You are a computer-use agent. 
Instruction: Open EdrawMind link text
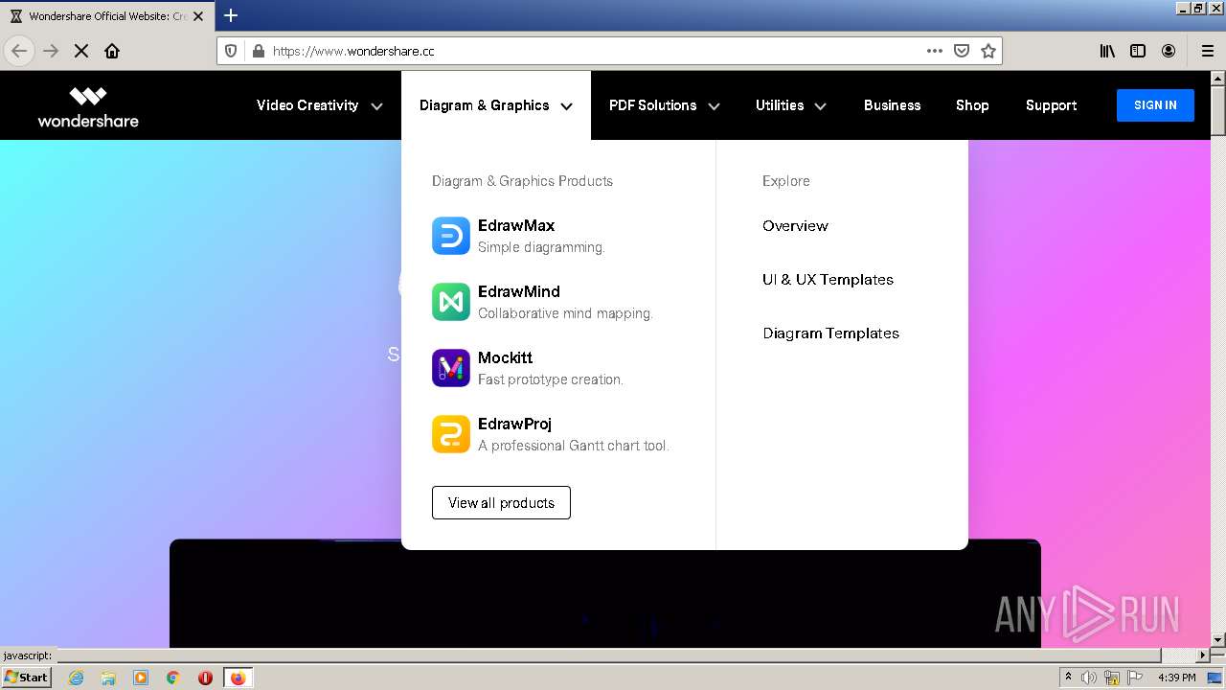[x=519, y=292]
